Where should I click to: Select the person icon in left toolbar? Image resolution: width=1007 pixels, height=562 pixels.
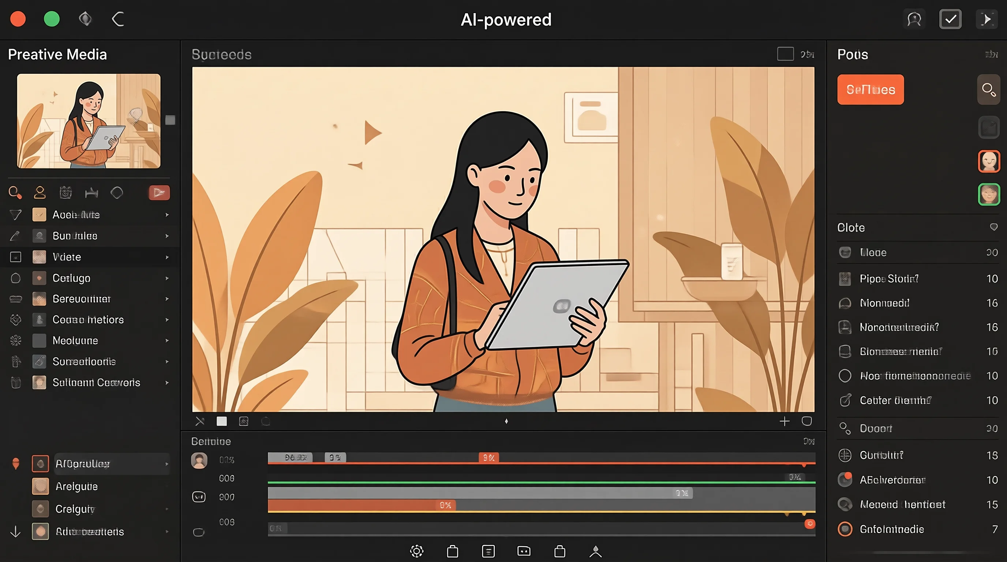(x=40, y=193)
